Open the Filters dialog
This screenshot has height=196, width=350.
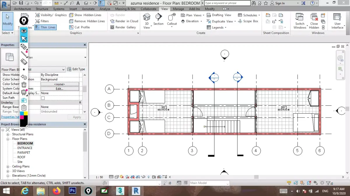pos(42,21)
